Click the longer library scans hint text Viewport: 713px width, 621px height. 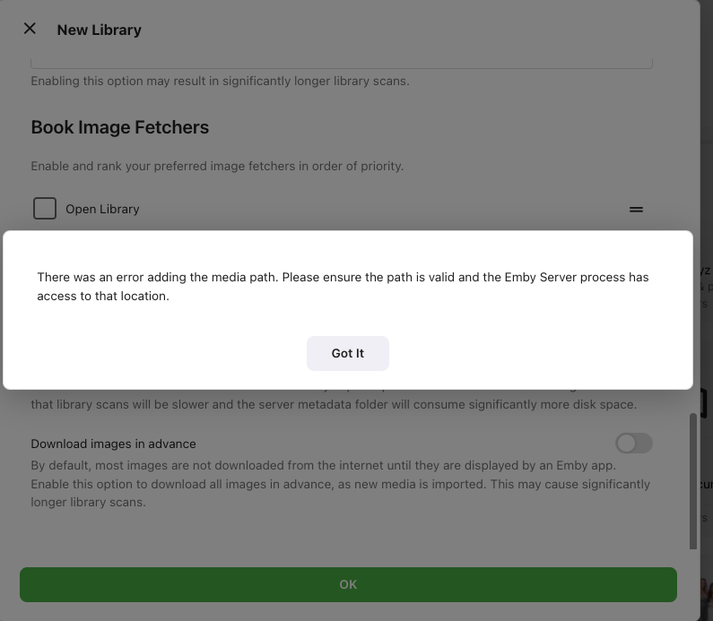220,81
